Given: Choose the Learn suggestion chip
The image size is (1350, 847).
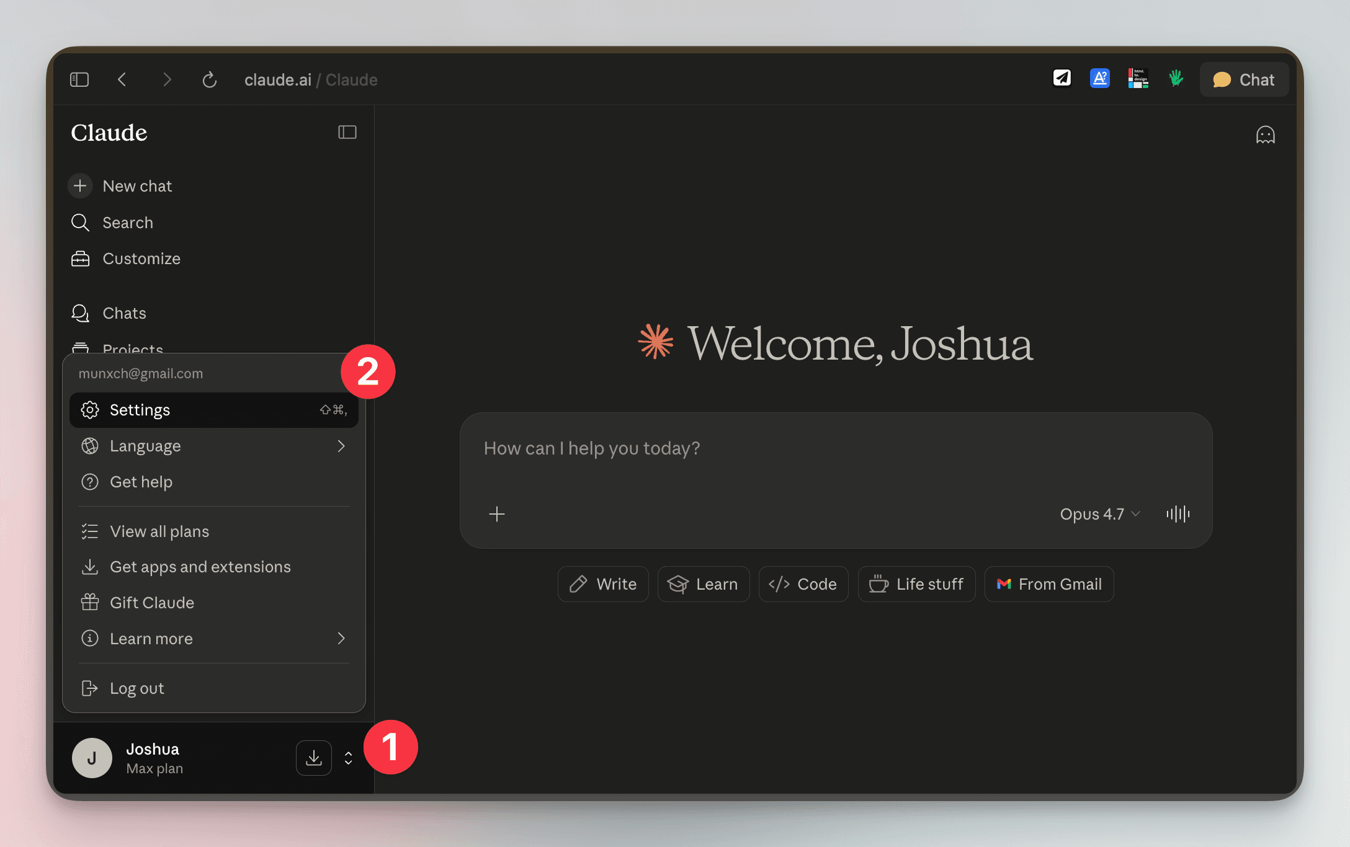Looking at the screenshot, I should [704, 584].
